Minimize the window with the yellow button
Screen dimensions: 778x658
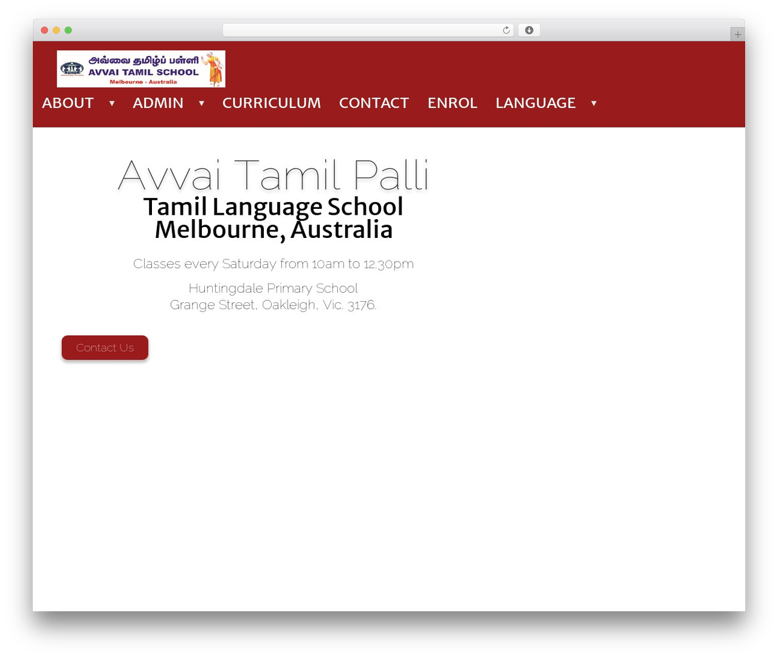(x=57, y=30)
